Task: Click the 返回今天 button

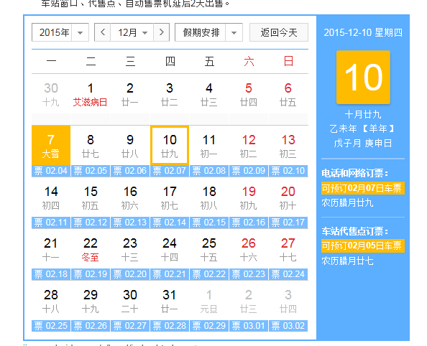Action: (x=279, y=32)
